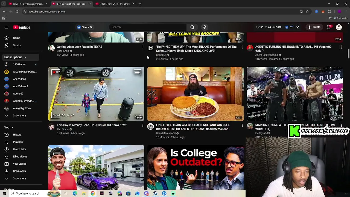Open Liked videos in the sidebar
This screenshot has height=197, width=350.
(x=21, y=157)
